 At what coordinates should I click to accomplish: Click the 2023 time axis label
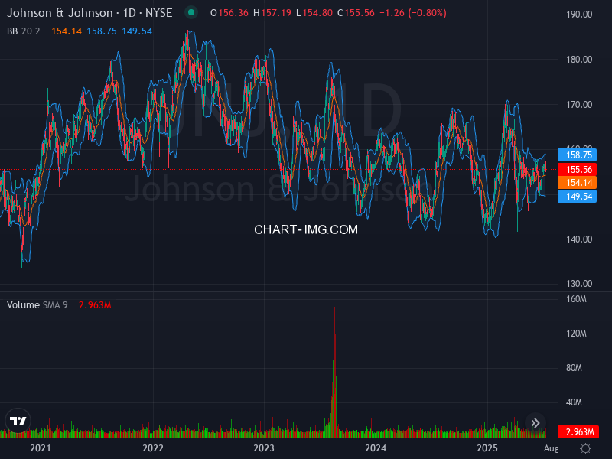point(264,448)
